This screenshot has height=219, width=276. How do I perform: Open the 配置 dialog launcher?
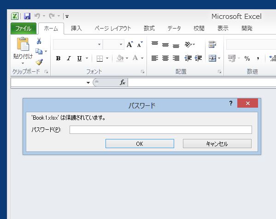(219, 71)
